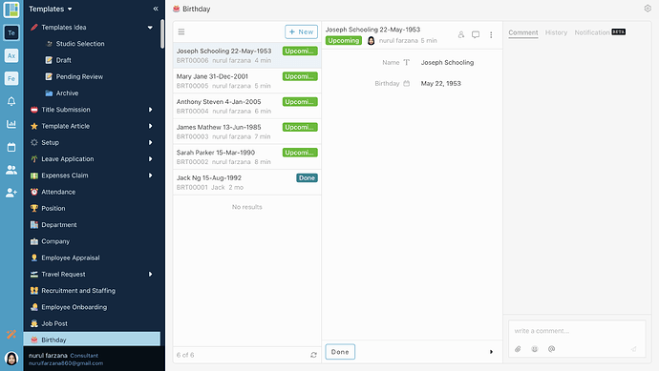Expand Expenses Claim submenu
Image resolution: width=659 pixels, height=371 pixels.
tap(150, 175)
